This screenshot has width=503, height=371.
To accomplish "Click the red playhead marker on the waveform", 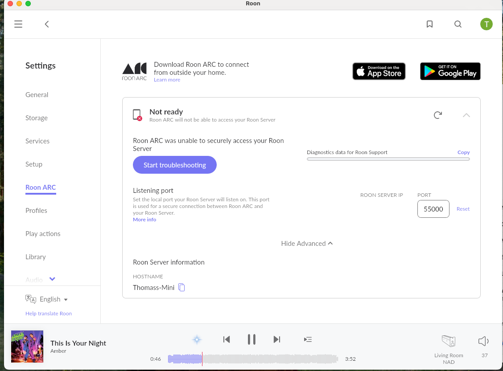I will 202,359.
